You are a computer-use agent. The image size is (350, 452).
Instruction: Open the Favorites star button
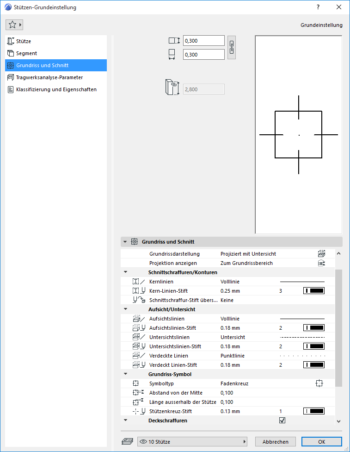click(14, 25)
